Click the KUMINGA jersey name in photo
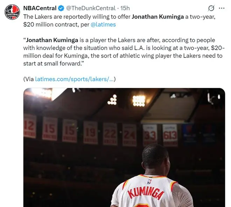 (145, 192)
